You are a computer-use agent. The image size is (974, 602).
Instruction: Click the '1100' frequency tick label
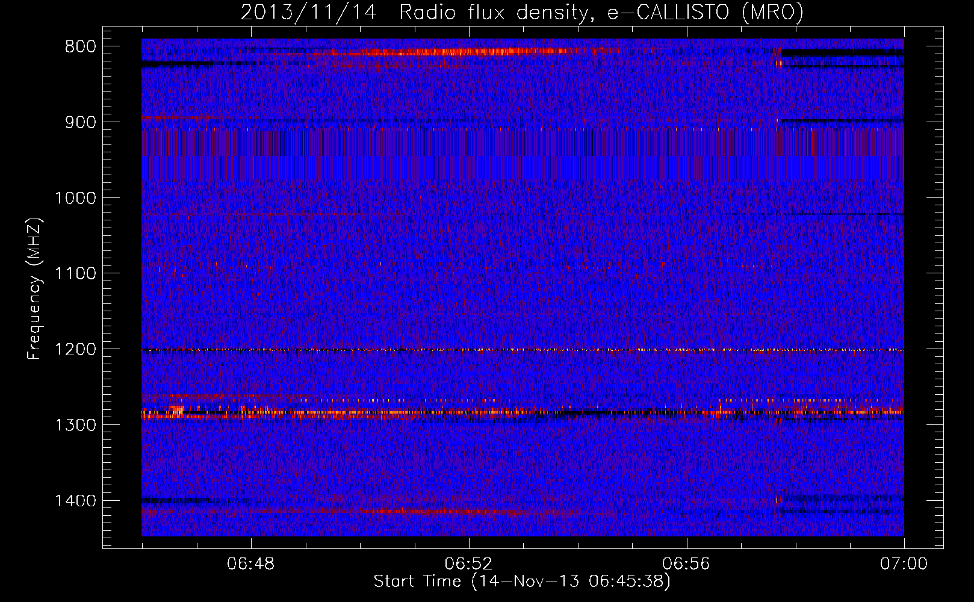(x=75, y=274)
